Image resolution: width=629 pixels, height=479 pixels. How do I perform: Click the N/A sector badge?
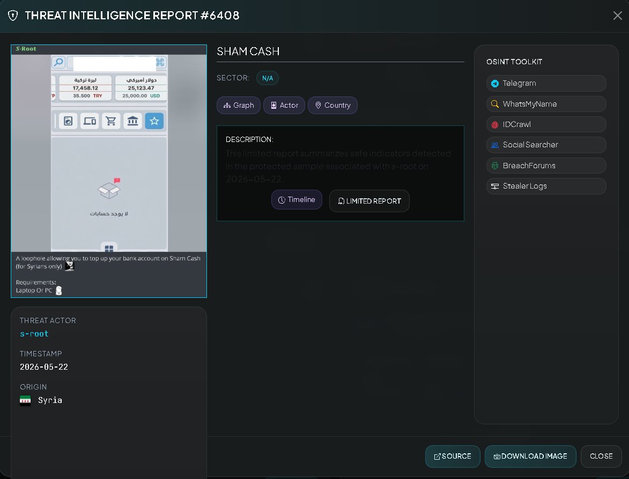tap(268, 78)
